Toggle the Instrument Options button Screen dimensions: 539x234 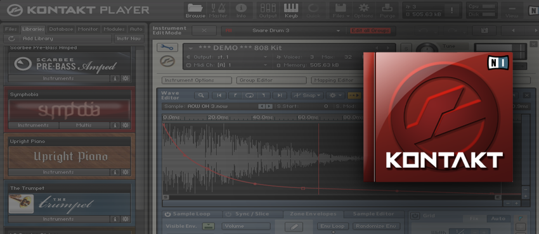coord(197,80)
